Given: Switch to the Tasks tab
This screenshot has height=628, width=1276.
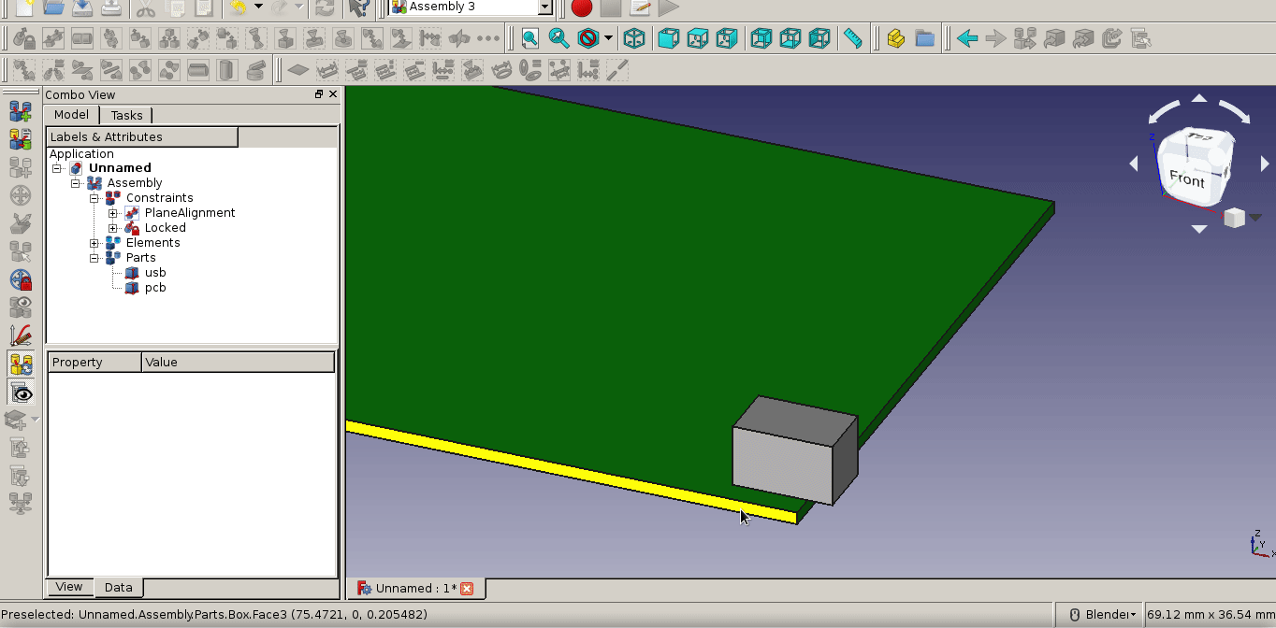Looking at the screenshot, I should click(x=126, y=115).
